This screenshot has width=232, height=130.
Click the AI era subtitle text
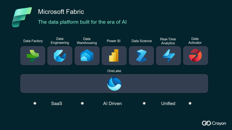coord(82,22)
